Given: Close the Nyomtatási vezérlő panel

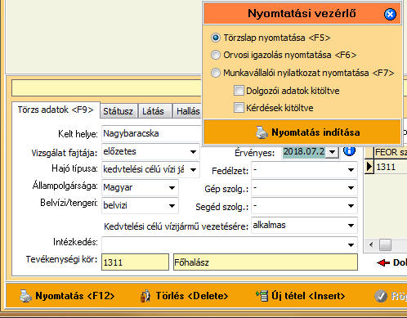Looking at the screenshot, I should 390,14.
